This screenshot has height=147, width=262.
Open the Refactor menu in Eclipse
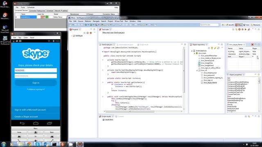click(88, 21)
